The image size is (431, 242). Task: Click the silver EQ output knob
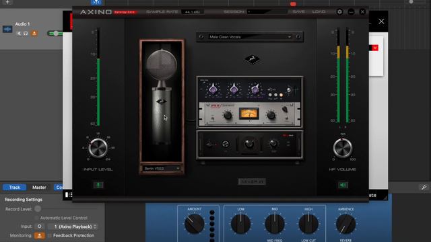click(x=289, y=90)
